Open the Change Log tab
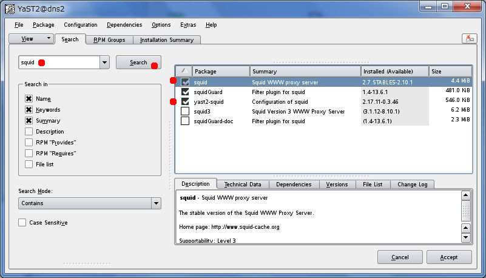Screen dimensions: 486x278 point(413,185)
